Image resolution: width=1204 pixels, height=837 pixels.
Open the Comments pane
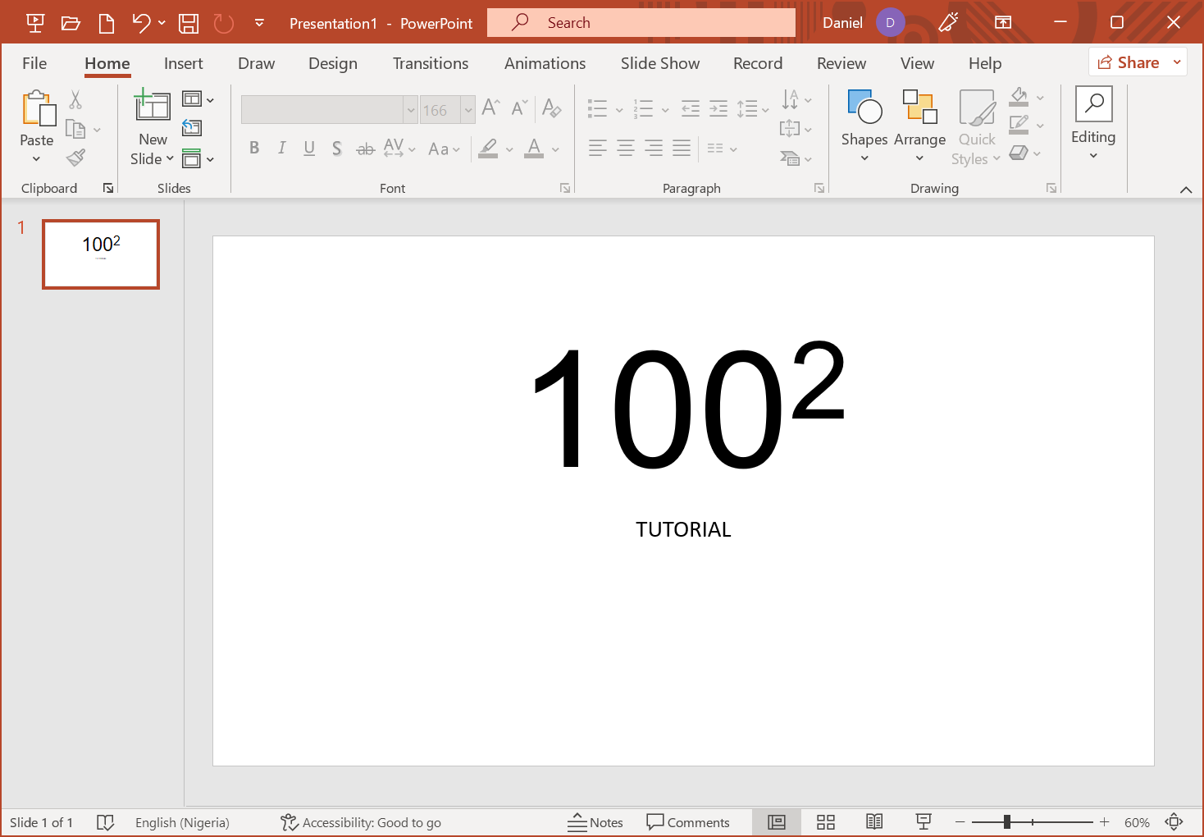click(688, 822)
